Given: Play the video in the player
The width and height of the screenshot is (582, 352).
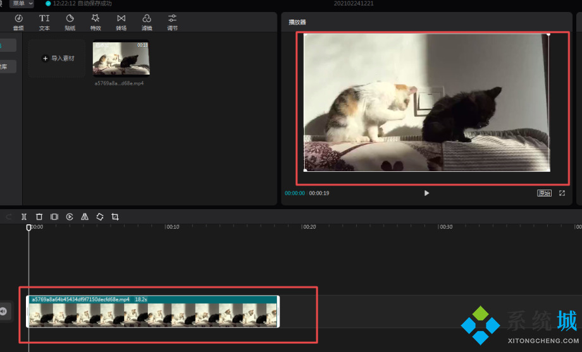Looking at the screenshot, I should [x=426, y=193].
